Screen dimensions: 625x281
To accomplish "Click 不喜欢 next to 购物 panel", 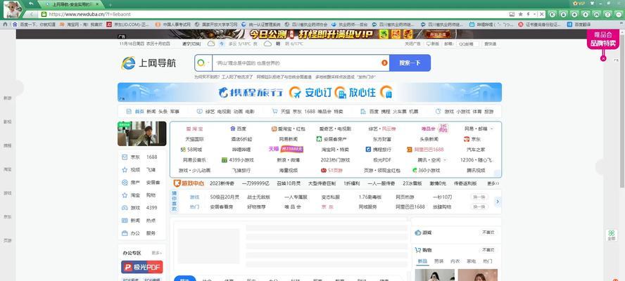I will tap(488, 249).
